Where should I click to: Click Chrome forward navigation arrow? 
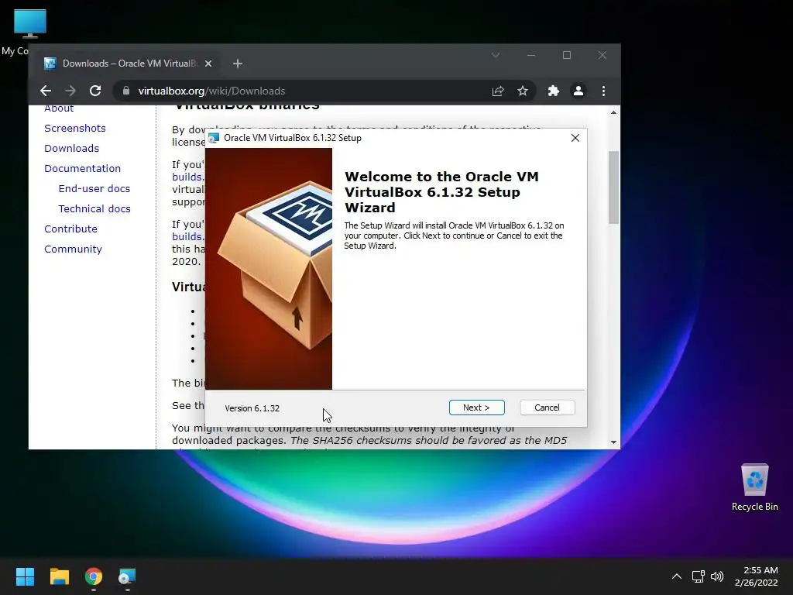pos(70,91)
